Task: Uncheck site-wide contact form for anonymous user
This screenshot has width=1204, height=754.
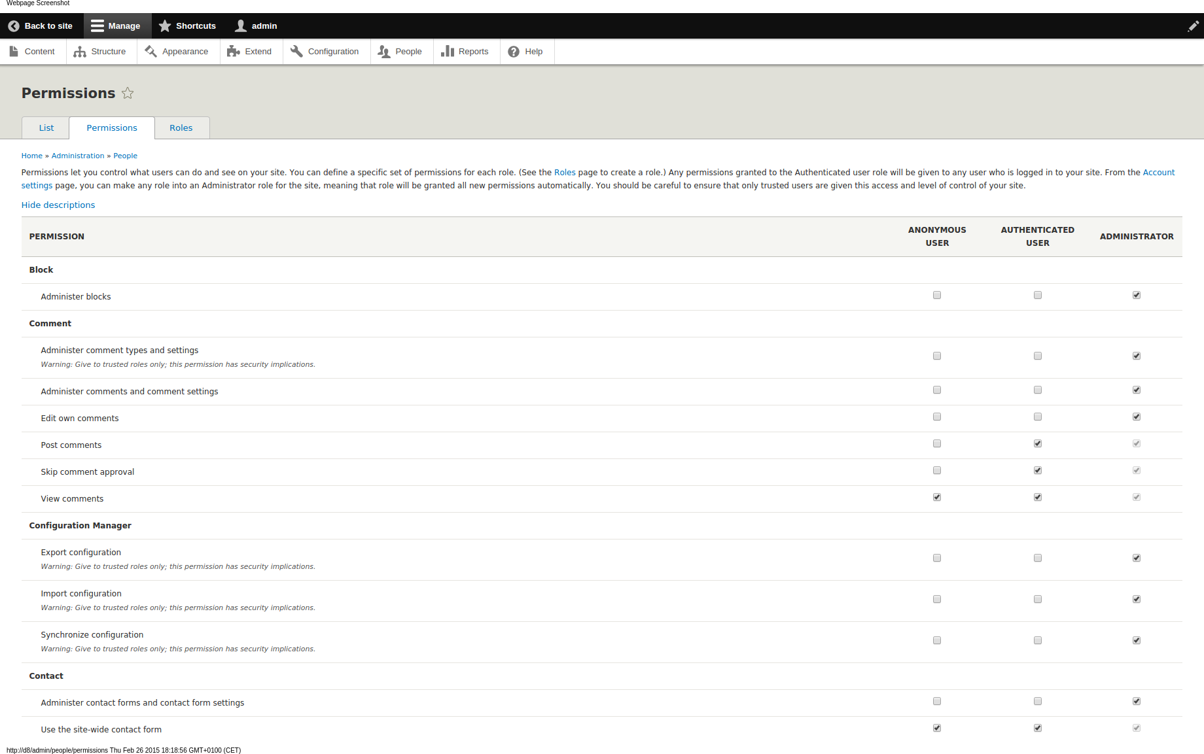Action: pos(937,728)
